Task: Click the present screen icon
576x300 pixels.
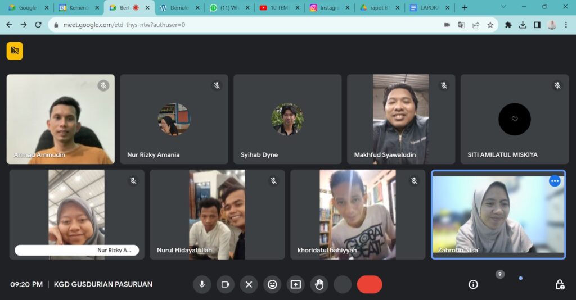Action: point(296,284)
